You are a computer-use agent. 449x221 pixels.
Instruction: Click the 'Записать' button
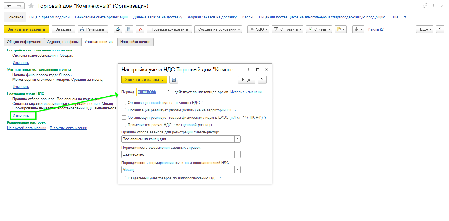(63, 29)
